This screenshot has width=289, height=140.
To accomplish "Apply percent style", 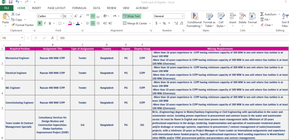I will pyautogui.click(x=164, y=23).
